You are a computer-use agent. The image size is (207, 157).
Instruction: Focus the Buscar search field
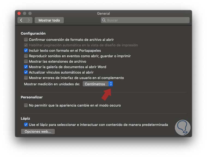145,20
